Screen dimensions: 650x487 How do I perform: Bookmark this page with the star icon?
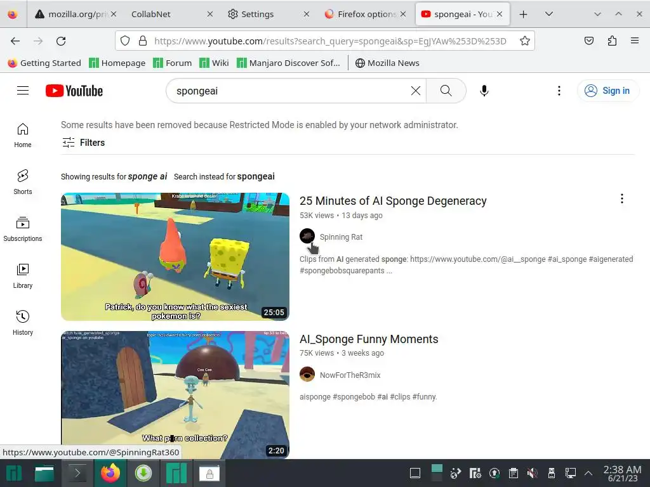coord(524,41)
